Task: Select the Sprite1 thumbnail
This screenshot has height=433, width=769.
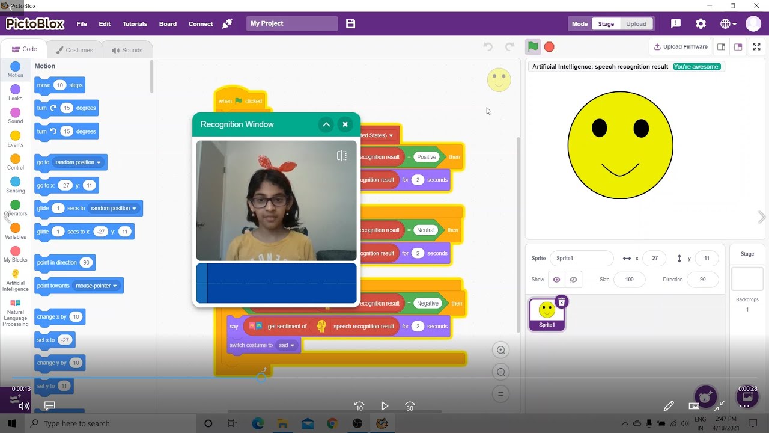Action: click(x=547, y=315)
